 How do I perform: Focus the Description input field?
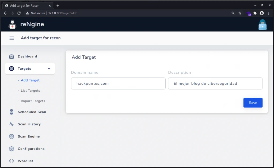coord(215,84)
